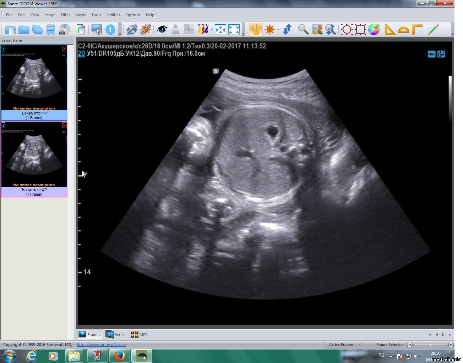Activate the green pencil annotation tool
The image size is (463, 363).
tap(433, 29)
